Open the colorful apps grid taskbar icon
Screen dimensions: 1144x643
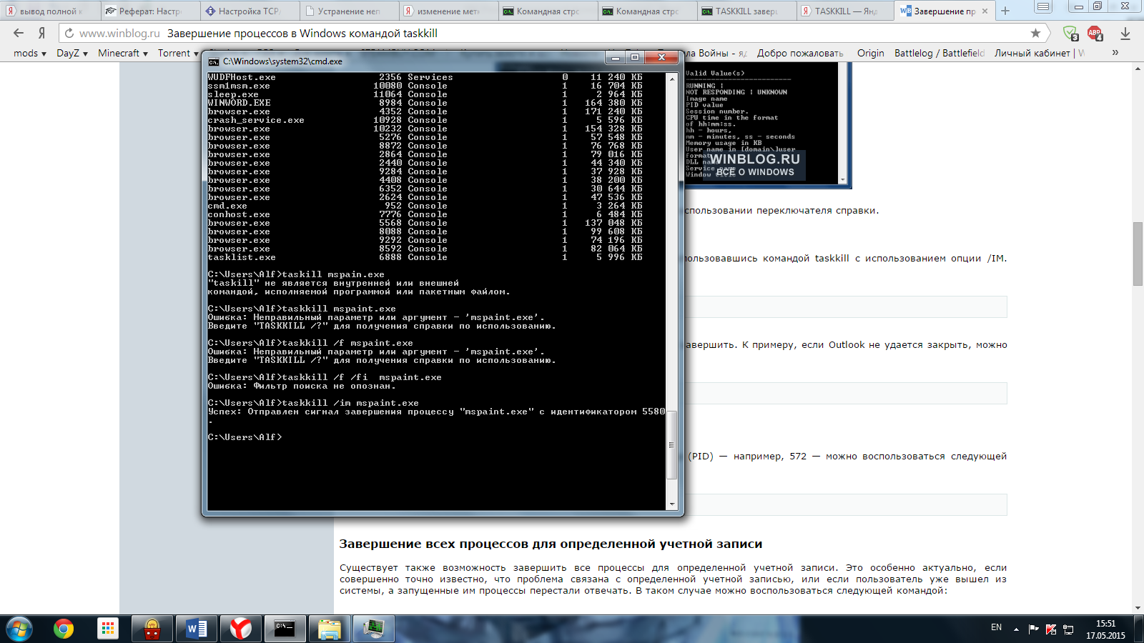[108, 629]
